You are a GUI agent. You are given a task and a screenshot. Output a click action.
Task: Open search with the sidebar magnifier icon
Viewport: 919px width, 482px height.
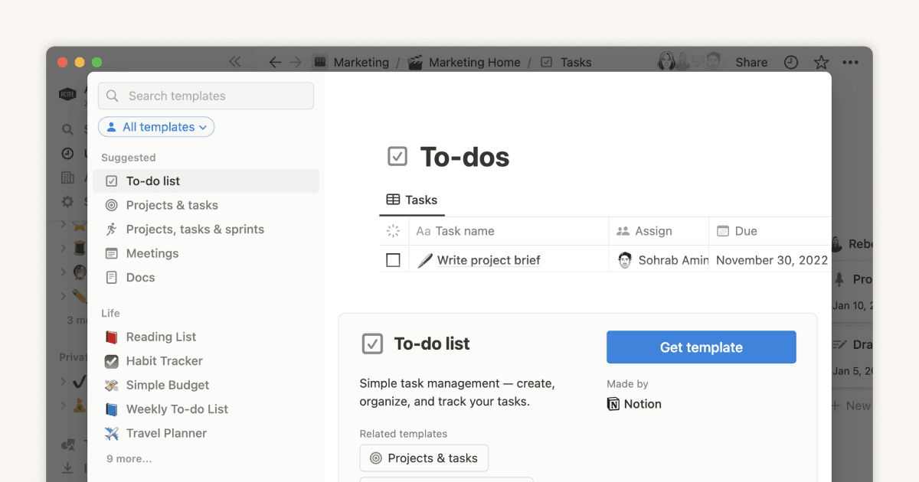tap(67, 129)
